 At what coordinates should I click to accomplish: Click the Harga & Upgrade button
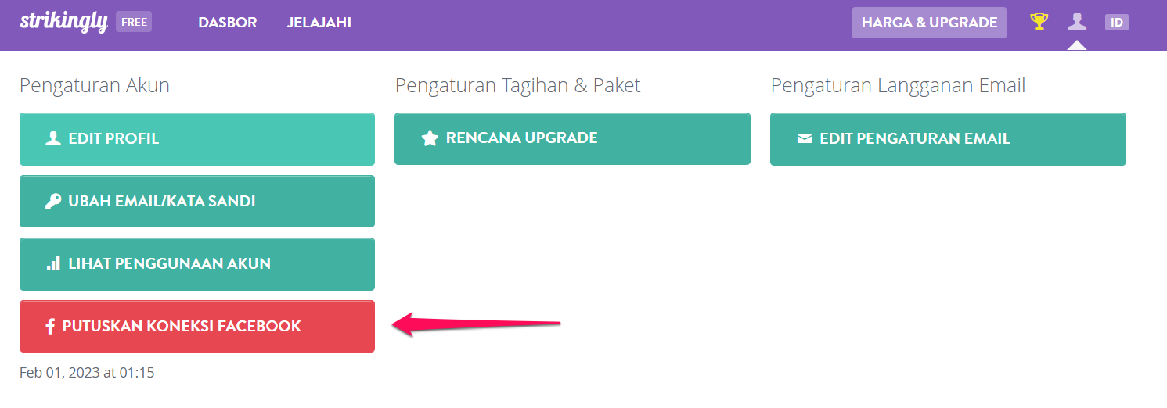pyautogui.click(x=930, y=23)
